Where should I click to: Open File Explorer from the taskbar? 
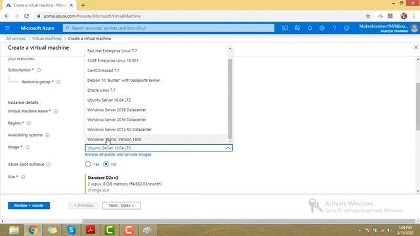coord(14,230)
